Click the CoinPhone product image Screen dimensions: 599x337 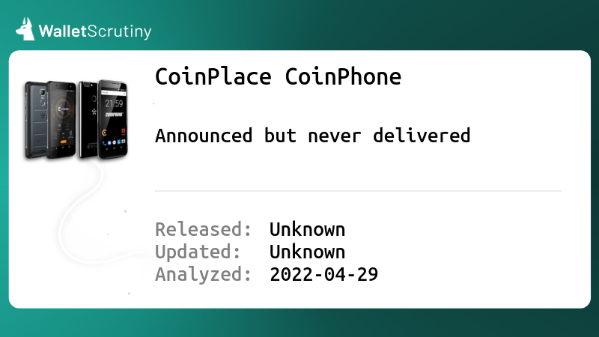[x=76, y=119]
